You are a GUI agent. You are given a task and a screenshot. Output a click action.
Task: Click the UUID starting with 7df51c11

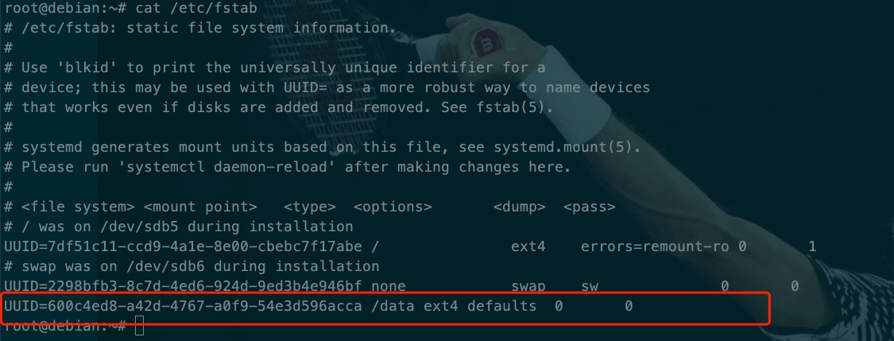(x=188, y=246)
